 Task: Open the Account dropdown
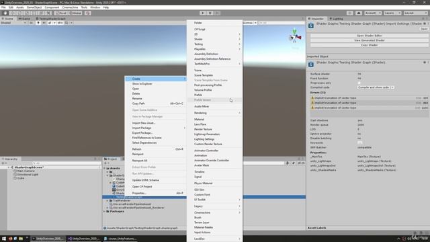tap(373, 13)
